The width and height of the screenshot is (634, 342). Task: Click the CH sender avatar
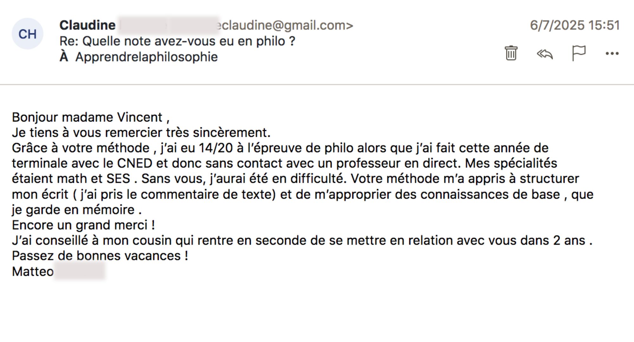(28, 34)
